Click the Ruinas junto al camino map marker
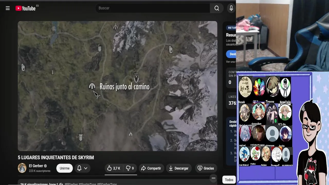 tap(92, 86)
